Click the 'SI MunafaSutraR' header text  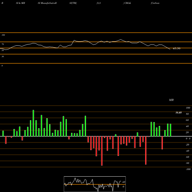pos(47,3)
